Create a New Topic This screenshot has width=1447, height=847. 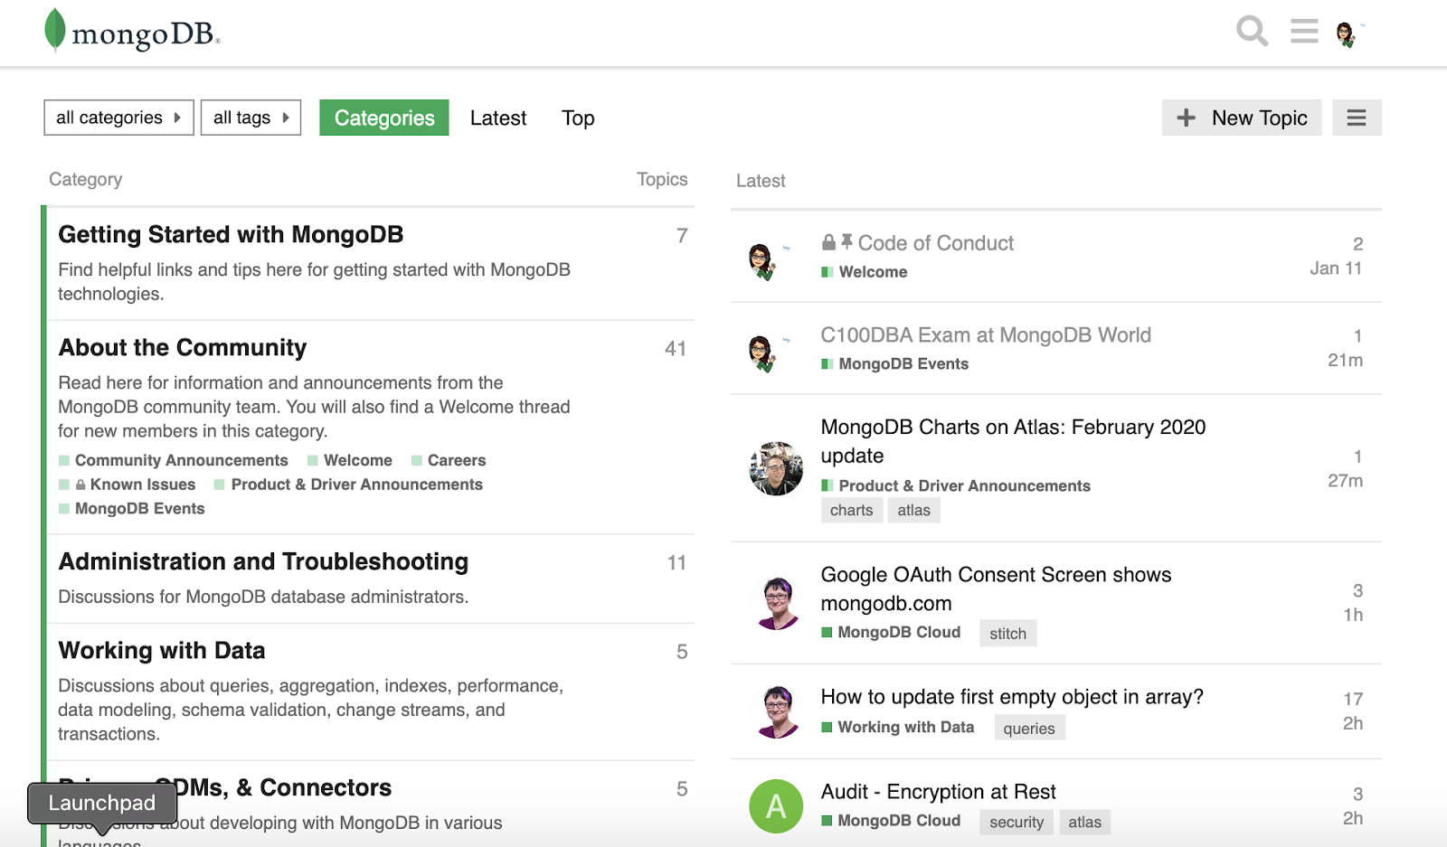[1242, 118]
